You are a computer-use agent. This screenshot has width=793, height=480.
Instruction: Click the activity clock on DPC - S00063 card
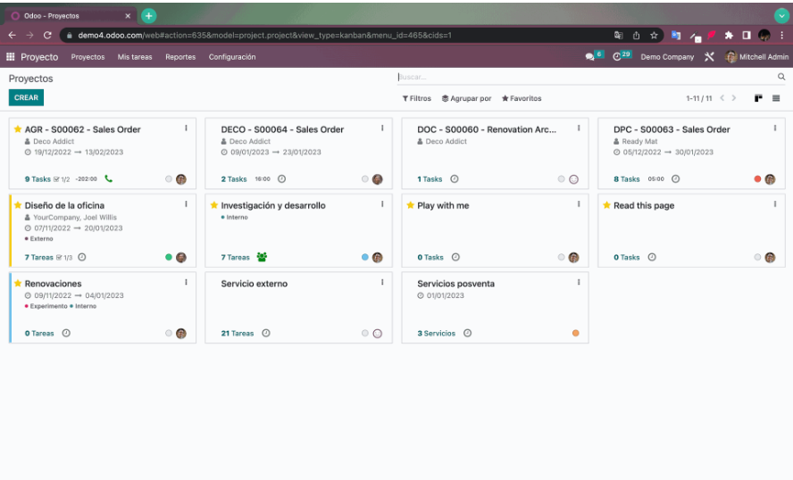point(675,178)
